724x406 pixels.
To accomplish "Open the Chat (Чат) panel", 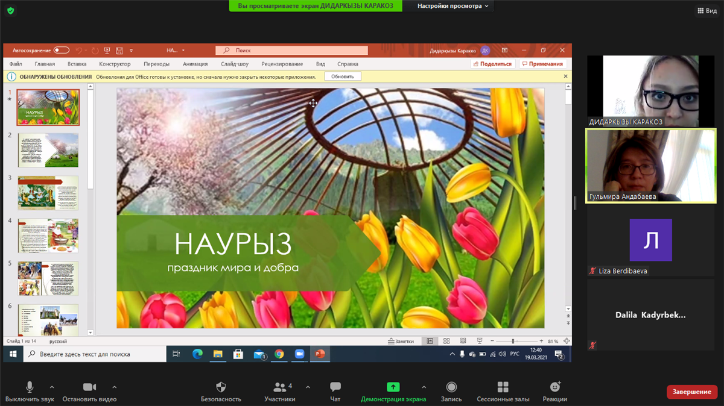I will [x=335, y=387].
